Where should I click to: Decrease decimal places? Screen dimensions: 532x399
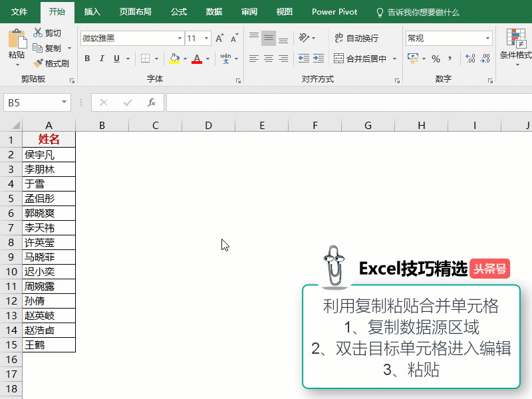tap(485, 59)
